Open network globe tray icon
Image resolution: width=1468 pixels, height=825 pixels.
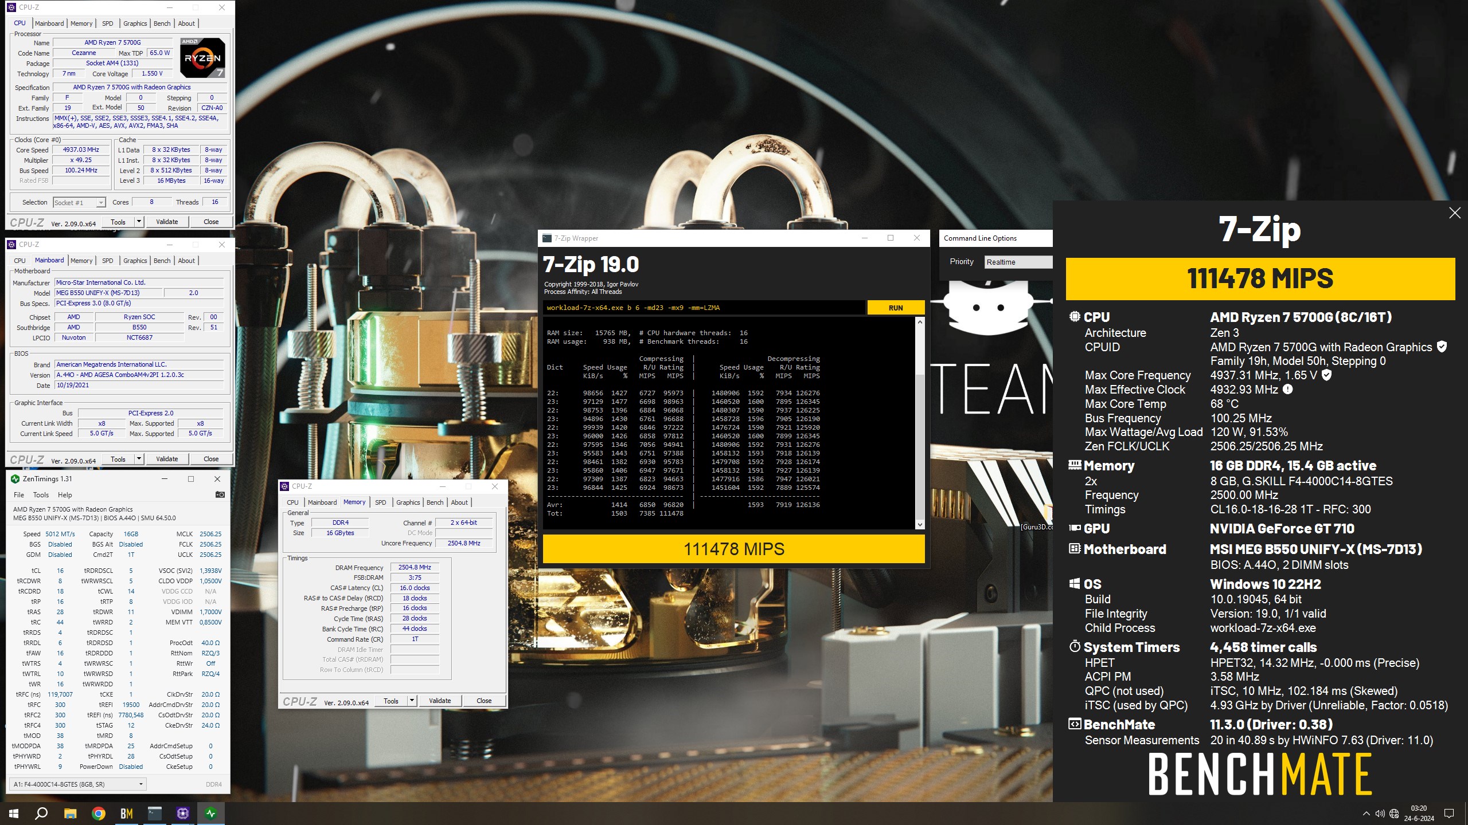click(x=1394, y=814)
